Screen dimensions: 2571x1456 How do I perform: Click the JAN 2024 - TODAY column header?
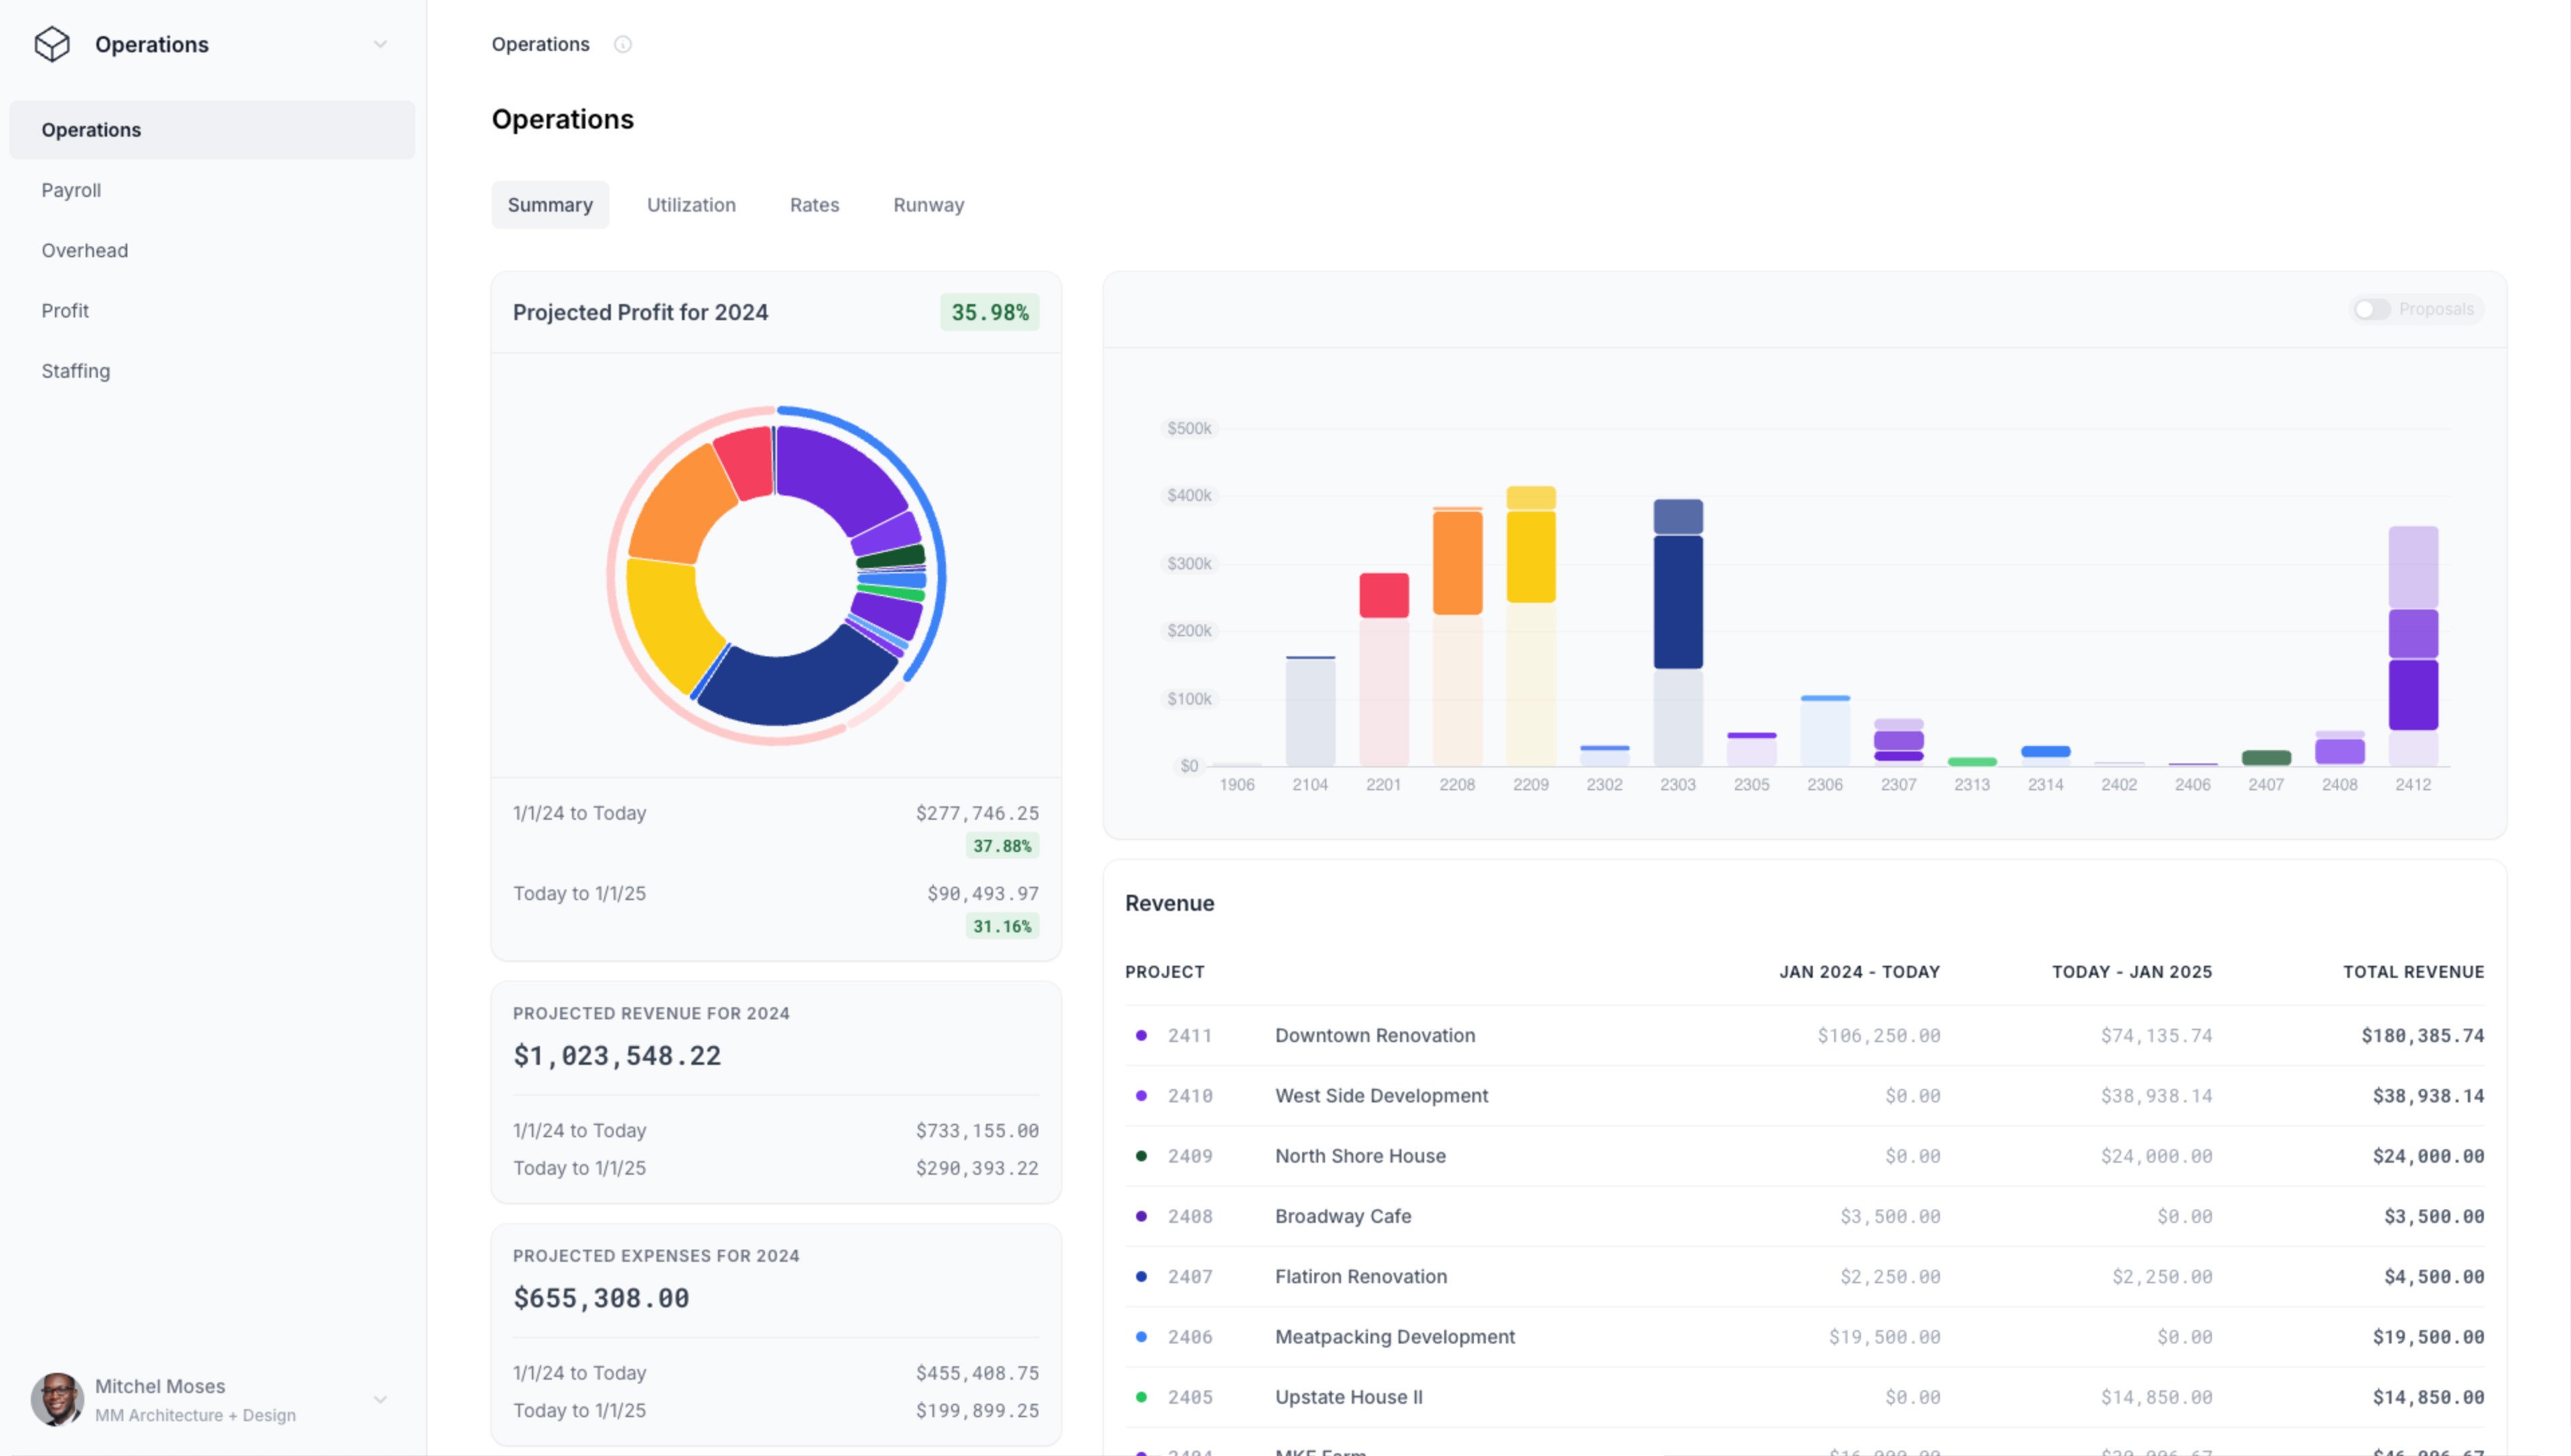point(1859,972)
